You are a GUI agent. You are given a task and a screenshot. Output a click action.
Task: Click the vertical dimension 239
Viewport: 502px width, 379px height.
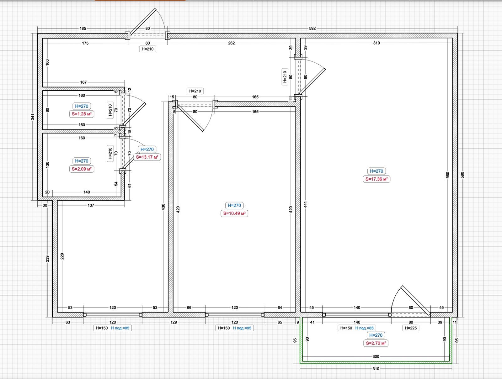[47, 259]
